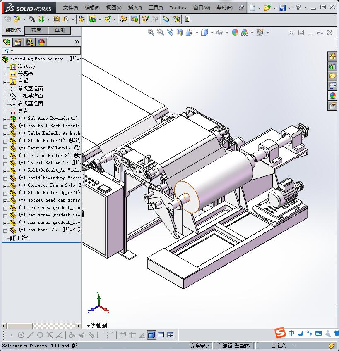This screenshot has height=351, width=339.
Task: Open the 工具(T) menu
Action: click(156, 8)
